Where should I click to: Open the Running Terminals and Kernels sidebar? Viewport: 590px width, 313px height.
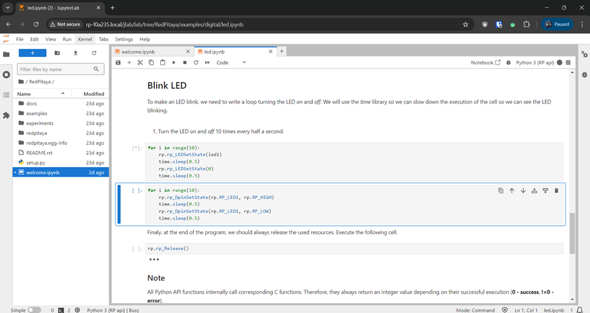tap(6, 74)
